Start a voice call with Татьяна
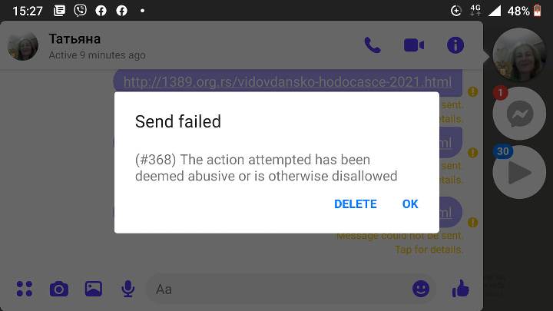The image size is (553, 311). click(373, 45)
